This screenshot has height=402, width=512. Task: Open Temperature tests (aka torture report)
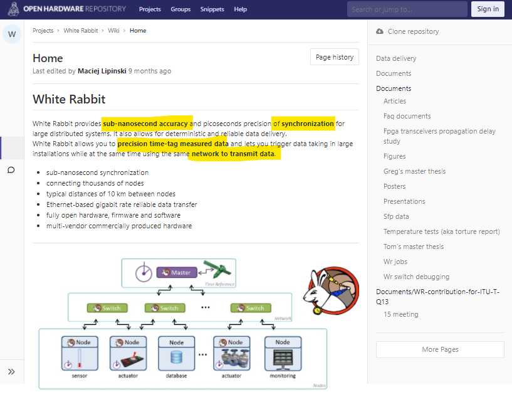click(442, 231)
